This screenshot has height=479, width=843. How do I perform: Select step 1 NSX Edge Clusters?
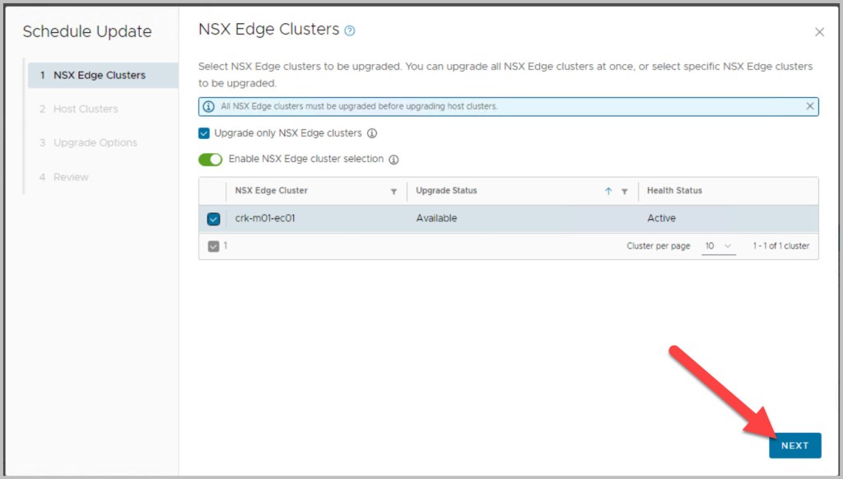coord(103,75)
